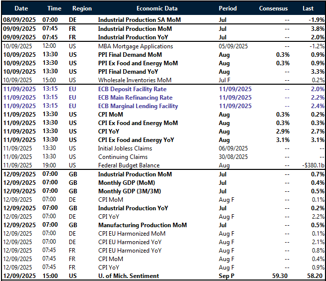Select the Industrial Production SA MoM entry
Screen dimensions: 326x281
pyautogui.click(x=139, y=20)
